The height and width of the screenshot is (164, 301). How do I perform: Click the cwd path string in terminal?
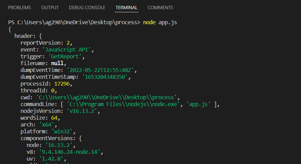[x=106, y=97]
